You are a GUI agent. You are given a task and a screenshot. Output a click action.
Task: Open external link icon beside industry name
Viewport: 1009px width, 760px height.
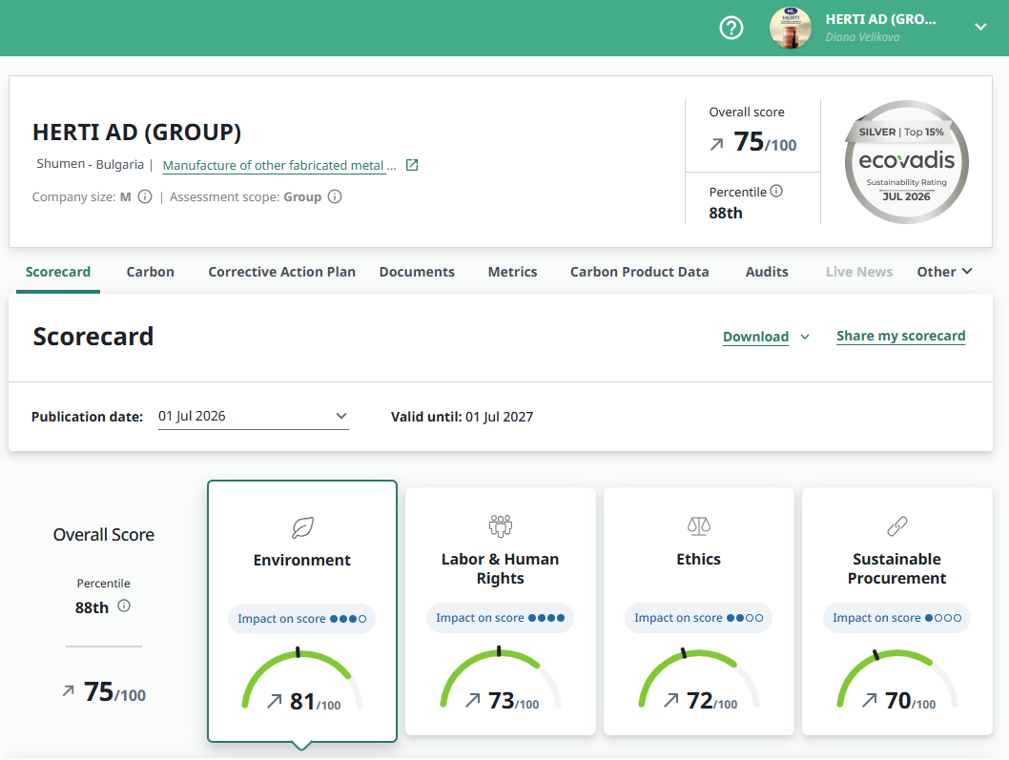click(x=413, y=165)
